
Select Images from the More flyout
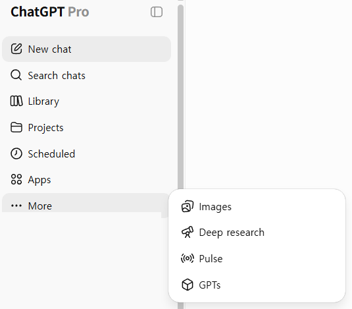pyautogui.click(x=257, y=206)
